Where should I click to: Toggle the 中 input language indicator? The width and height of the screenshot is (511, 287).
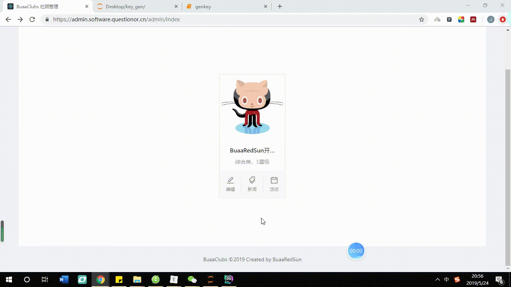[447, 280]
